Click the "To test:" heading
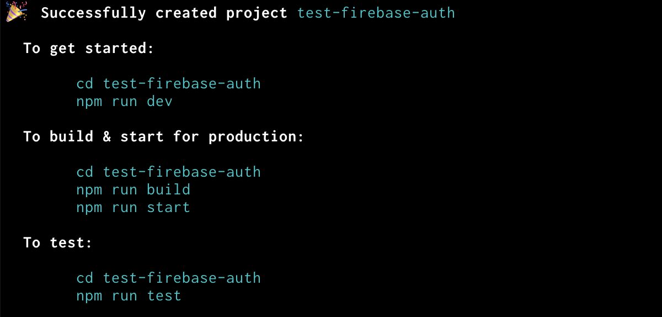Viewport: 662px width, 317px height. pyautogui.click(x=57, y=242)
